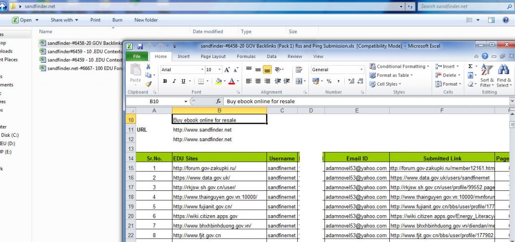The width and height of the screenshot is (515, 242).
Task: Click Excel Help question mark icon
Action: 485,56
